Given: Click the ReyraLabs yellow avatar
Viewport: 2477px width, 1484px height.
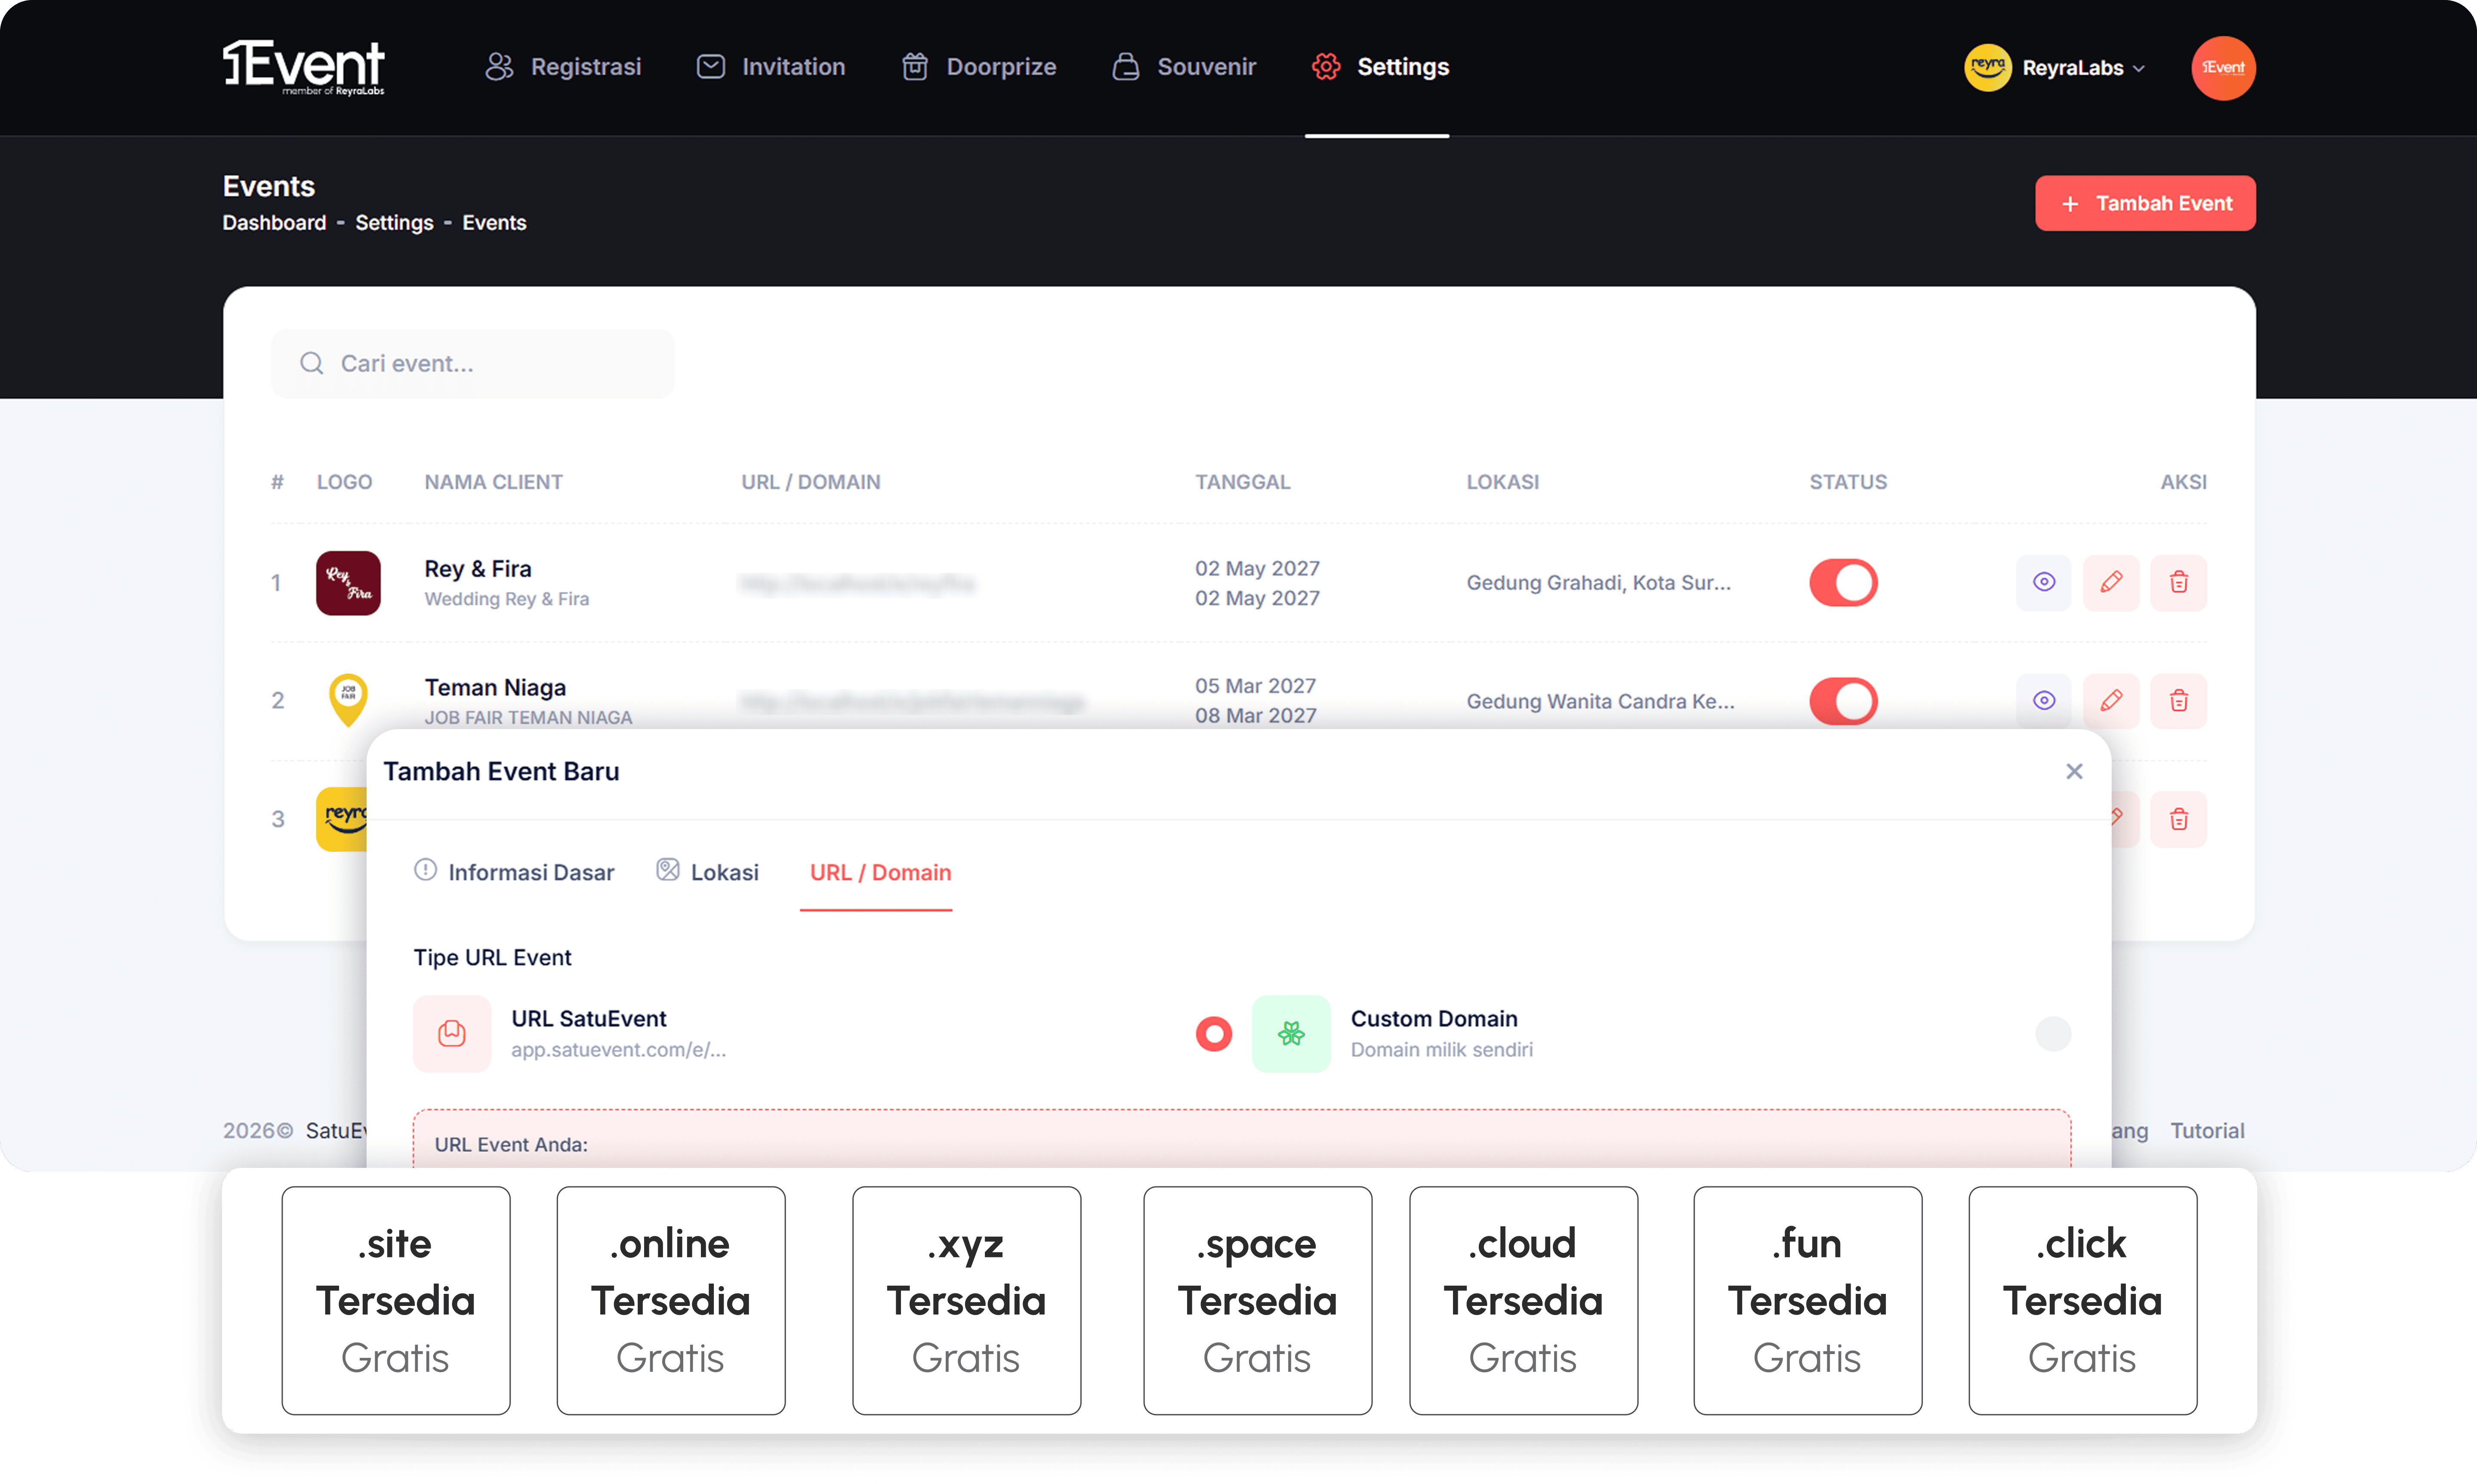Looking at the screenshot, I should (1988, 68).
